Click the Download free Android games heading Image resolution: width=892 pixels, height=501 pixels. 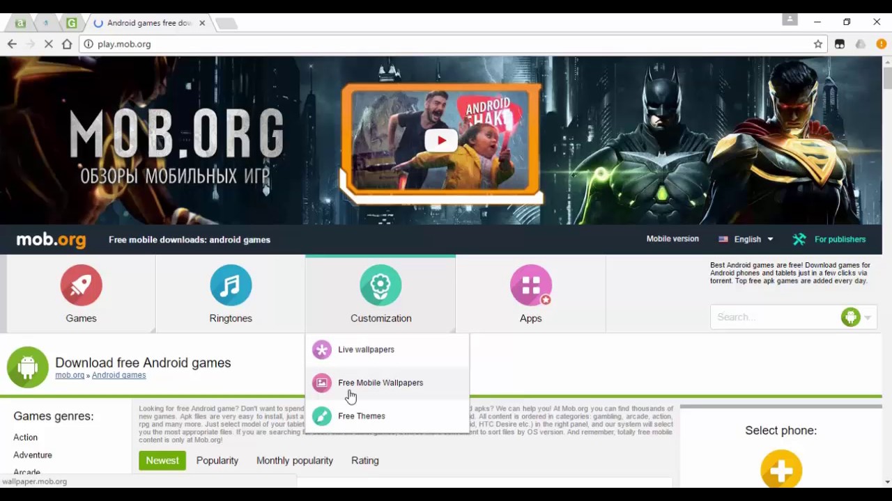[x=143, y=363]
